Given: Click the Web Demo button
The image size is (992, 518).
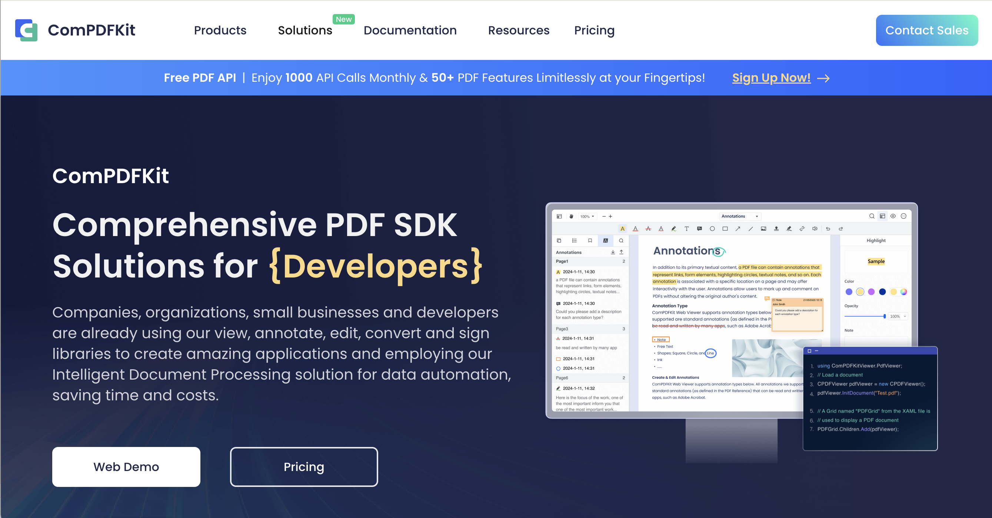Looking at the screenshot, I should (x=126, y=467).
